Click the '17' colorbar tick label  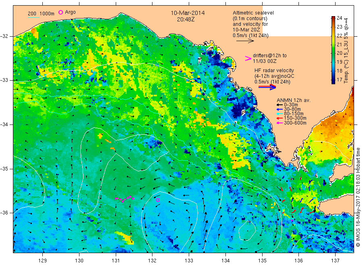[x=339, y=80]
